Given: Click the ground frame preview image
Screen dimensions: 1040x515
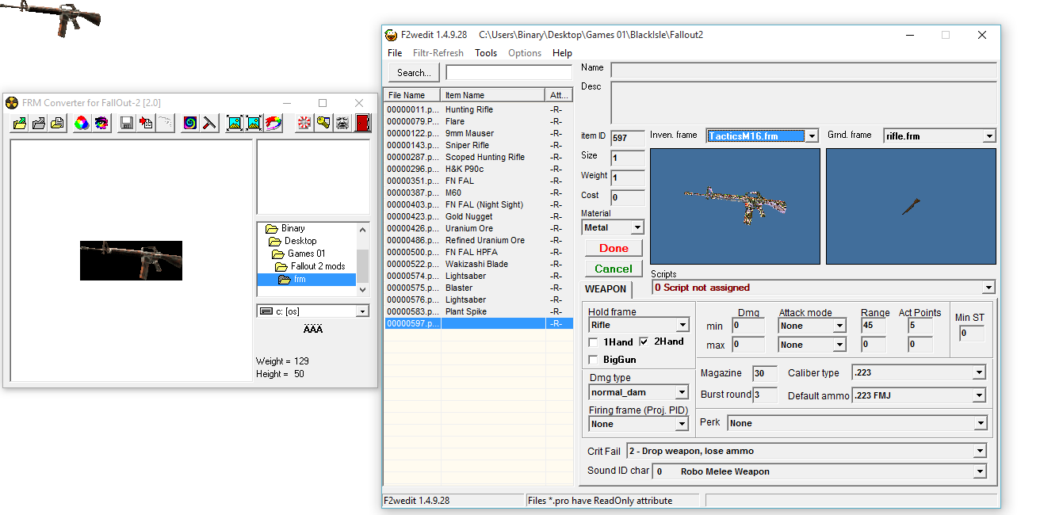Looking at the screenshot, I should point(911,206).
